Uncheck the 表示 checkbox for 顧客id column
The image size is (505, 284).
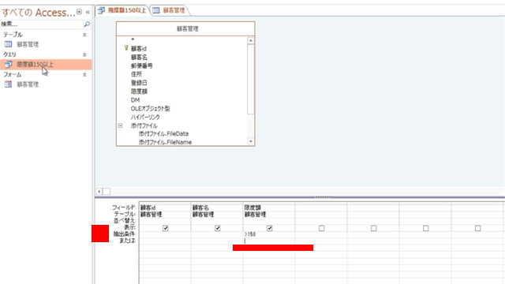(x=165, y=228)
